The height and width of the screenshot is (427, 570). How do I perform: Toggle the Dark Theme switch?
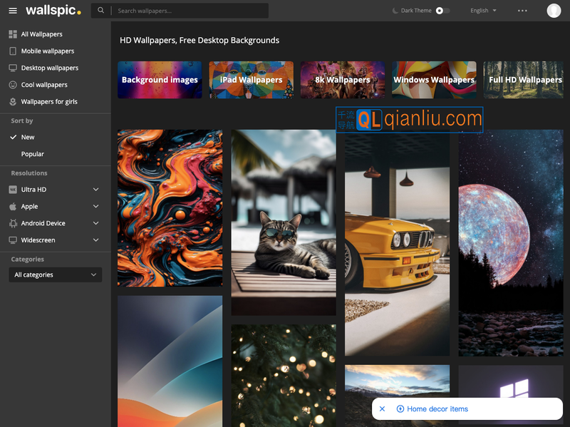[442, 11]
